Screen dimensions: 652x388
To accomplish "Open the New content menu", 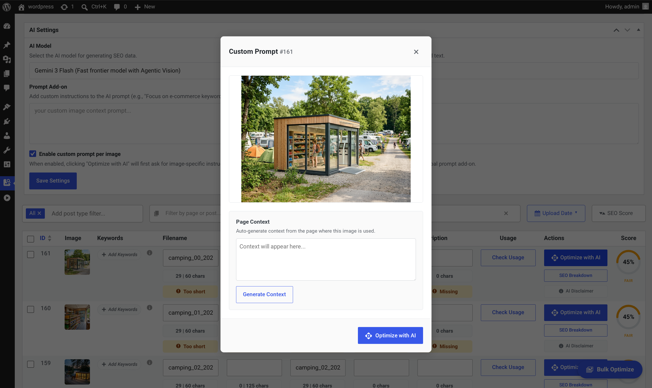I will point(145,7).
